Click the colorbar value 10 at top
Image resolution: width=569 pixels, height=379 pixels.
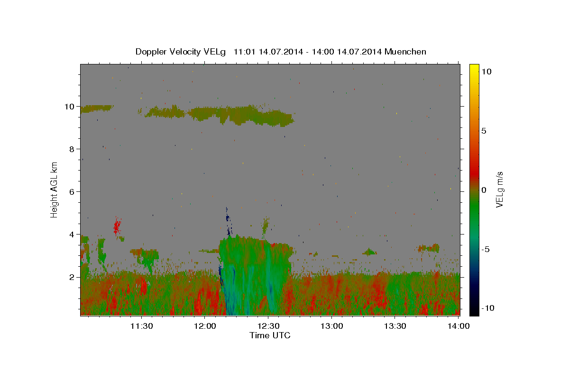486,72
